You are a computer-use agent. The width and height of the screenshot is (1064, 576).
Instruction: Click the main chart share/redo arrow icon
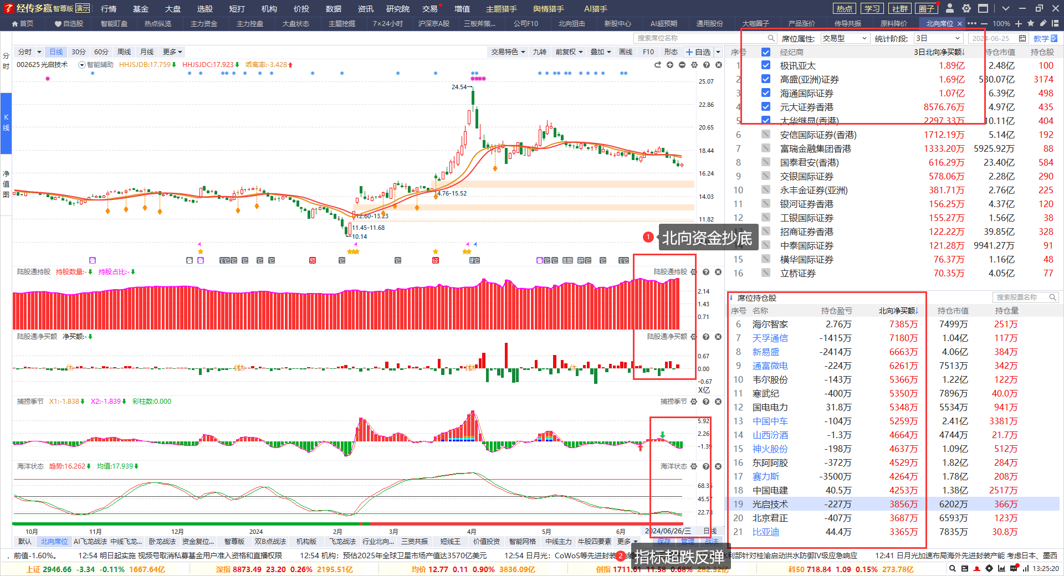click(658, 65)
